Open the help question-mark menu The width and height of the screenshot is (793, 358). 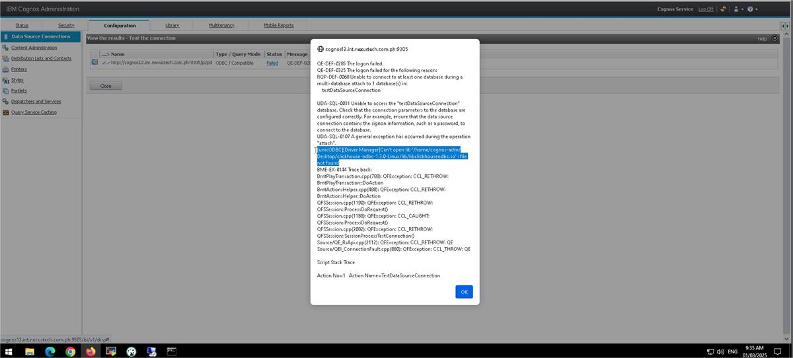point(753,9)
